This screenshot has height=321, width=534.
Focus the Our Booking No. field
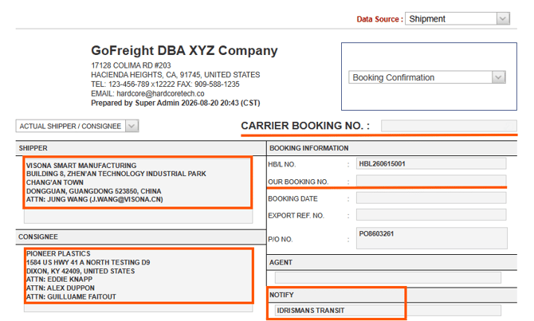(x=431, y=181)
